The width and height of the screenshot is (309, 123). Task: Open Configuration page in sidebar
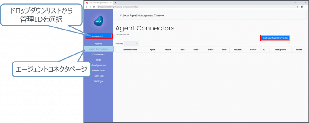pos(98,65)
